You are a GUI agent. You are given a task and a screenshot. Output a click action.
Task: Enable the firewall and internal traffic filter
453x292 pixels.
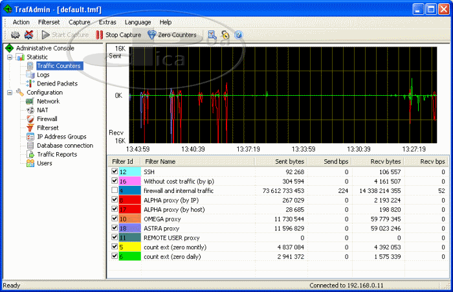tap(115, 191)
